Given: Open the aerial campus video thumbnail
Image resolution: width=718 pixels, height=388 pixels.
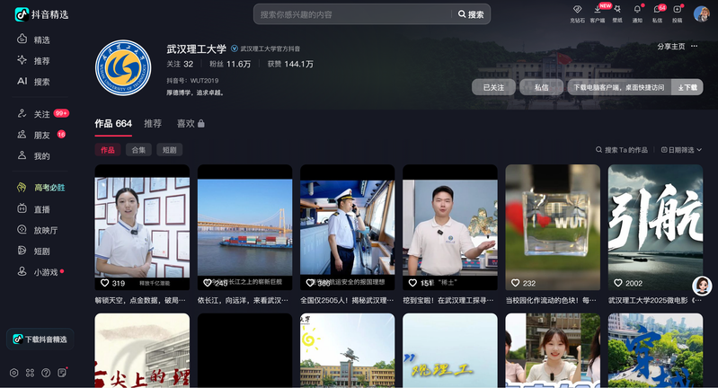Looking at the screenshot, I should (655, 350).
